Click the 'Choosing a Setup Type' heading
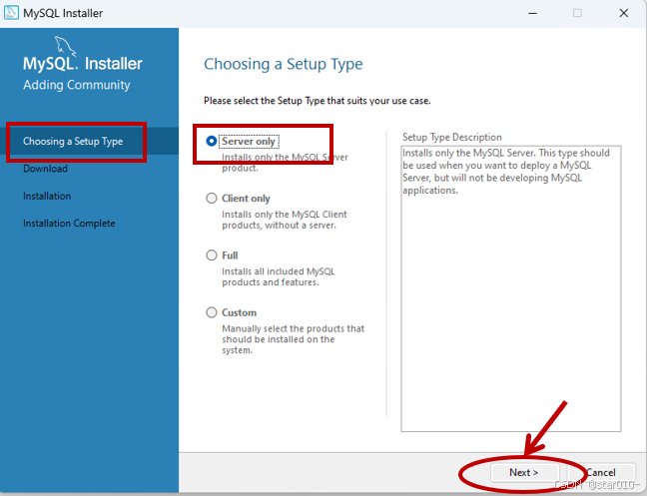The height and width of the screenshot is (496, 647). [284, 64]
